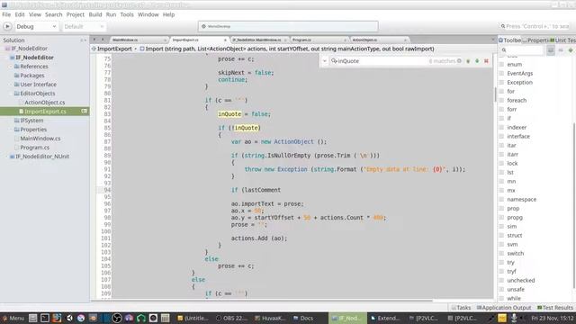Open the taskbar Menu button

point(13,318)
